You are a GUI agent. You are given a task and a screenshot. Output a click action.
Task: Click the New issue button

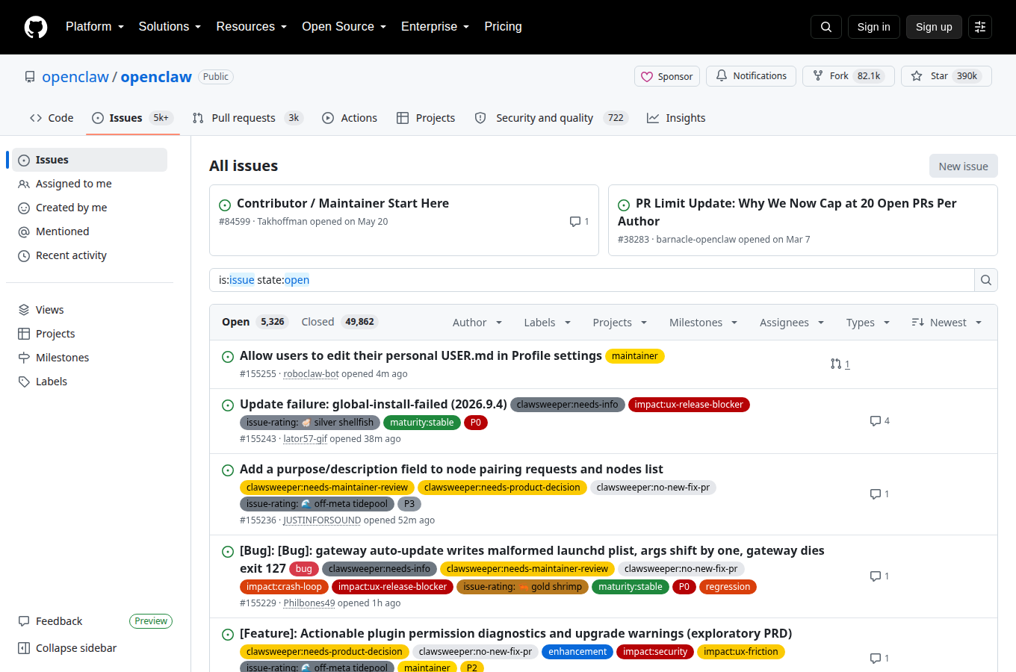click(x=964, y=167)
